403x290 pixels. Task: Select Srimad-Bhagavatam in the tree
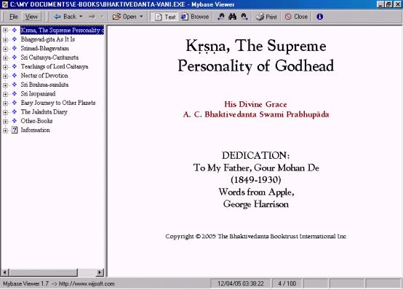44,48
